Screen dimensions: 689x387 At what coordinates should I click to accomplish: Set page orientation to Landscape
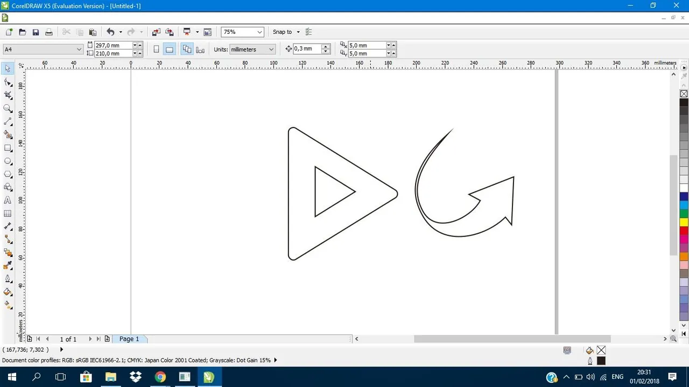(x=169, y=49)
